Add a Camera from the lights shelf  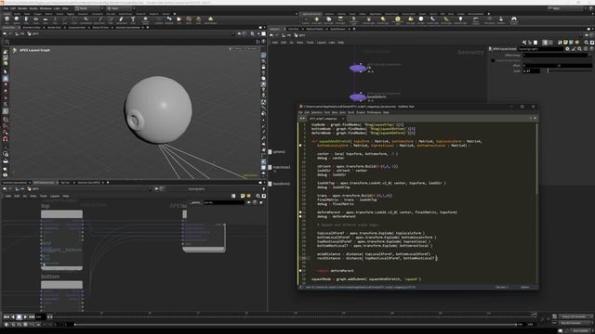point(306,19)
